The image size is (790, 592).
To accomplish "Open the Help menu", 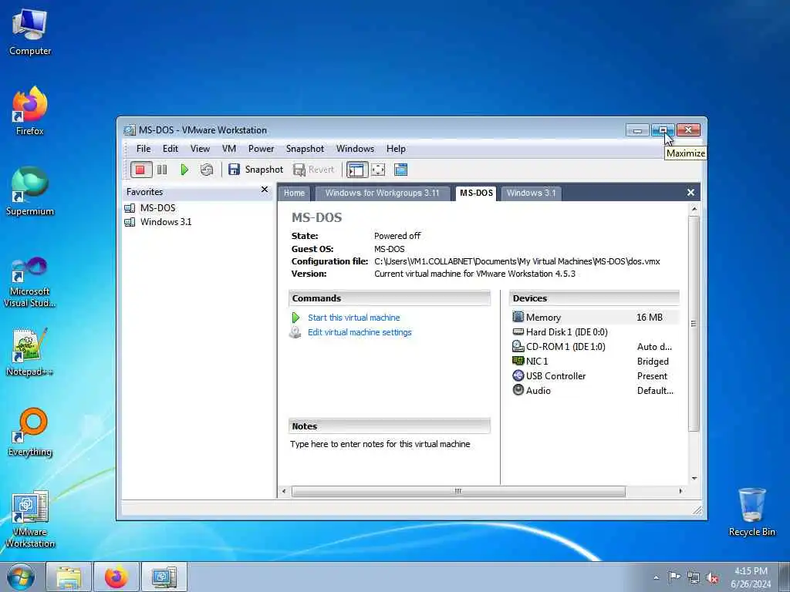I will (x=396, y=149).
